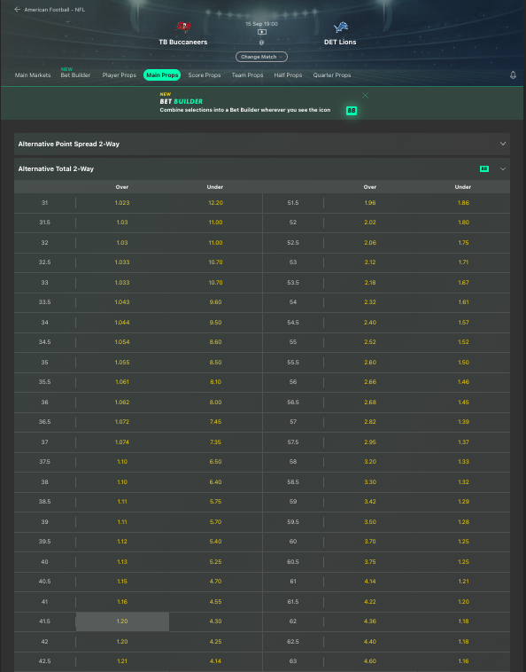Select Over 63 at odds 4.60
The width and height of the screenshot is (526, 672).
click(x=370, y=661)
